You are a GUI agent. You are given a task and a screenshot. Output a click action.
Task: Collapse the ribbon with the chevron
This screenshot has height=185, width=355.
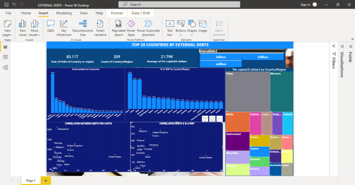(353, 39)
